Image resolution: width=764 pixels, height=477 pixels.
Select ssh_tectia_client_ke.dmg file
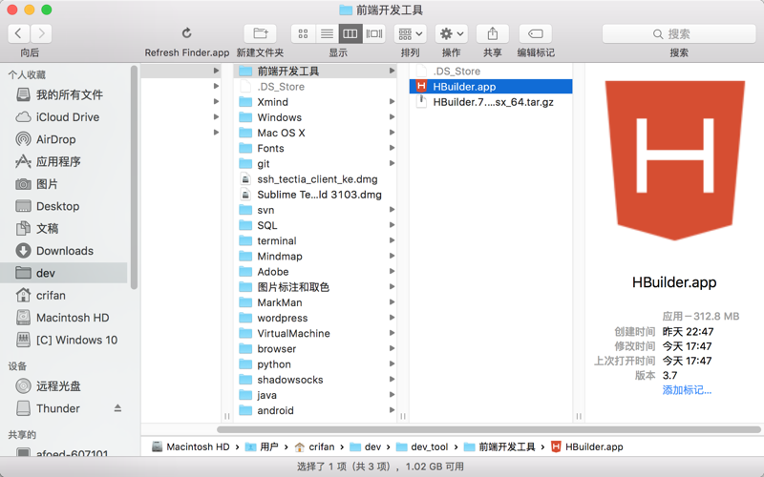(315, 179)
